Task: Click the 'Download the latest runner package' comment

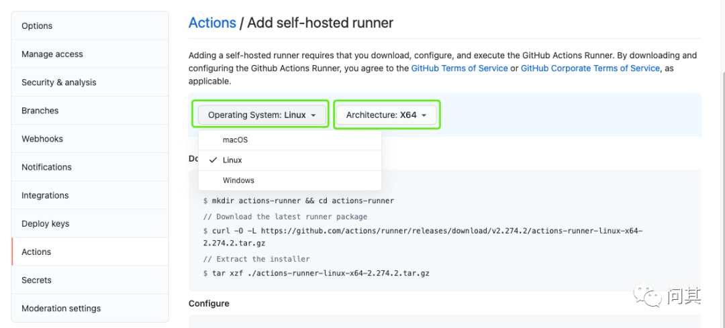Action: (285, 217)
